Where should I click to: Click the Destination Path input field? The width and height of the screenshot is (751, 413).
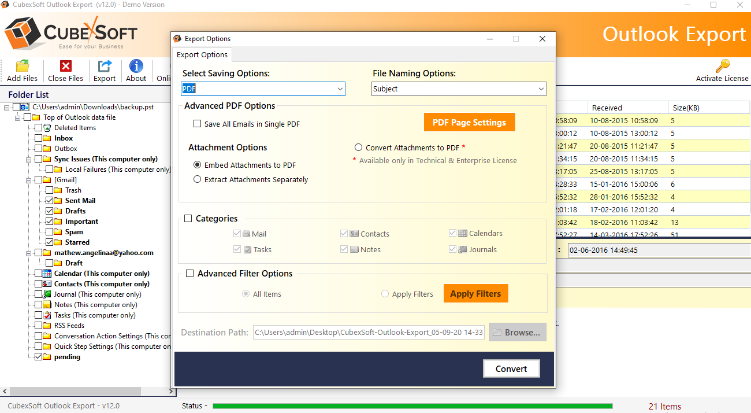click(x=369, y=333)
